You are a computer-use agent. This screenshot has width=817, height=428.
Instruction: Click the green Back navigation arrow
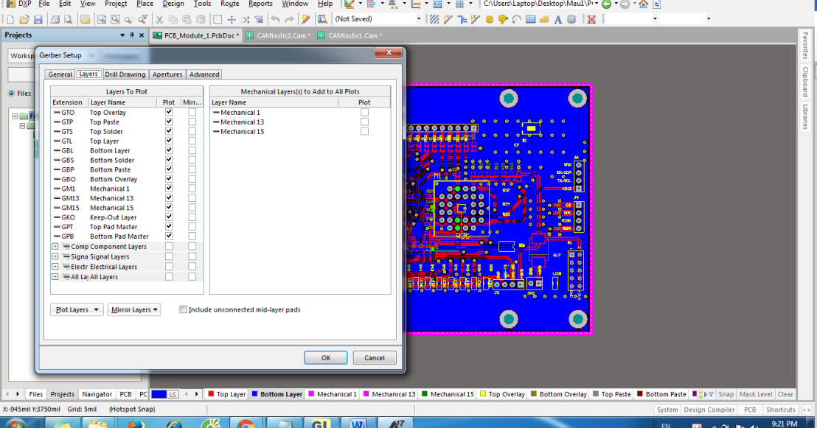point(607,4)
